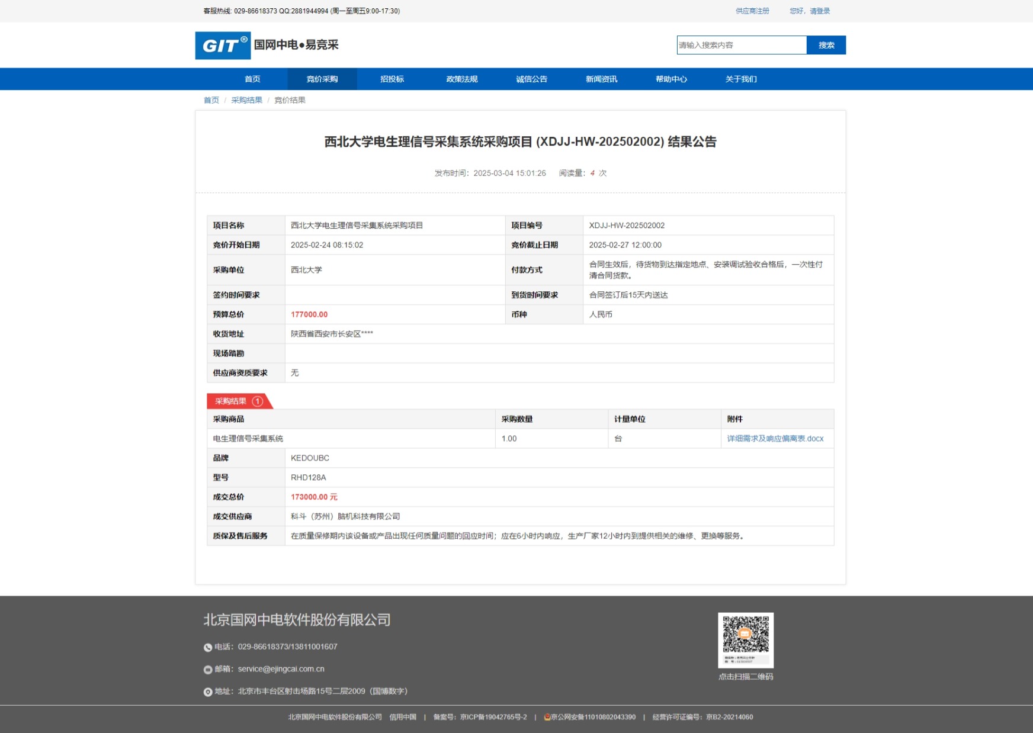1033x733 pixels.
Task: Download 详细需求及响应偏离表.docx attachment
Action: [775, 439]
